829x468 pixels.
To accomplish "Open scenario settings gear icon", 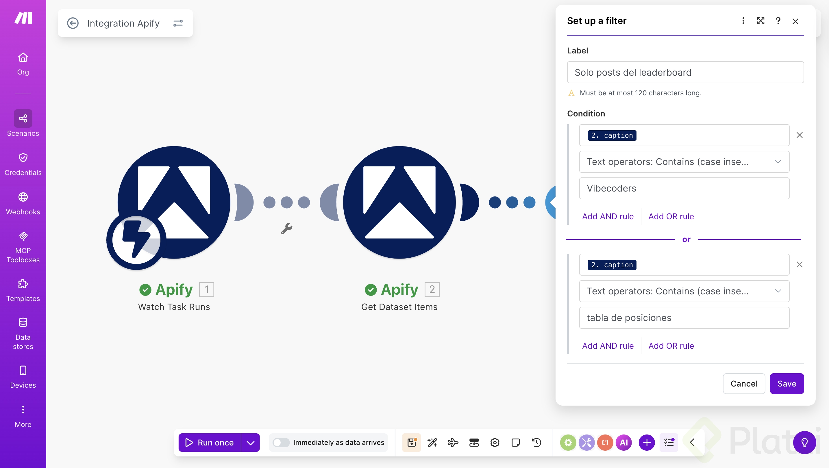I will tap(495, 443).
